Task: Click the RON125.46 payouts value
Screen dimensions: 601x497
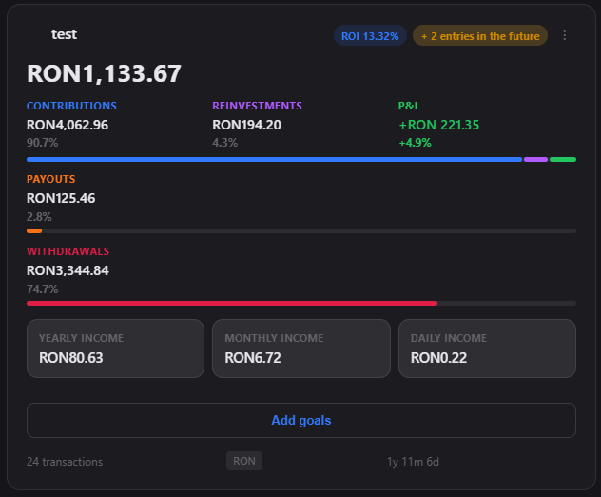Action: click(x=61, y=198)
